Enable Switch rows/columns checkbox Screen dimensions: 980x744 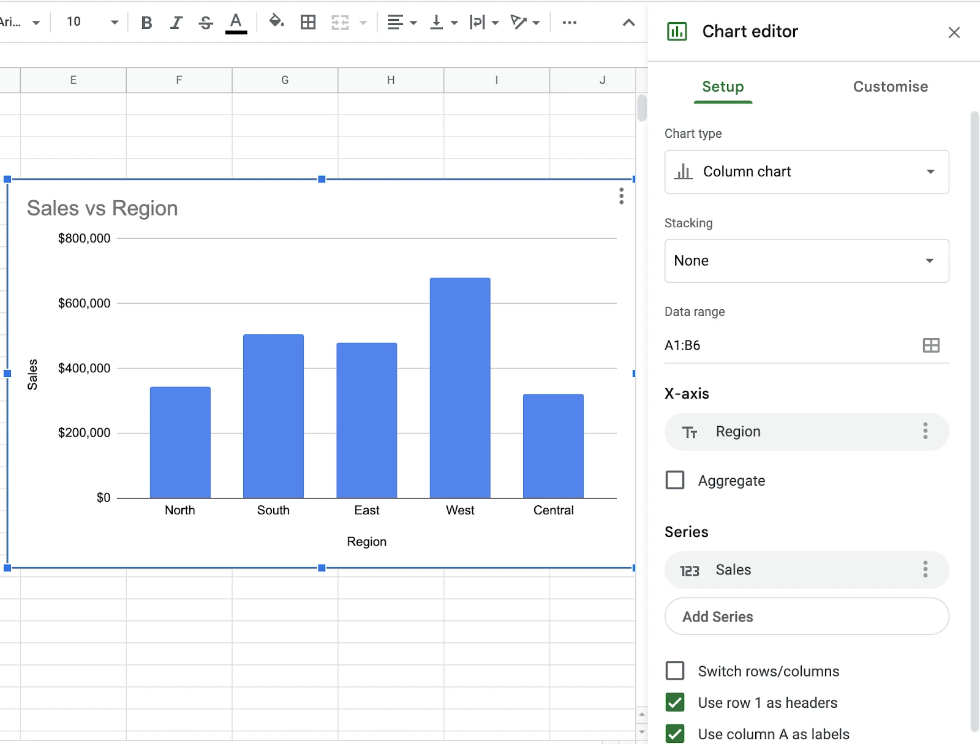[675, 671]
